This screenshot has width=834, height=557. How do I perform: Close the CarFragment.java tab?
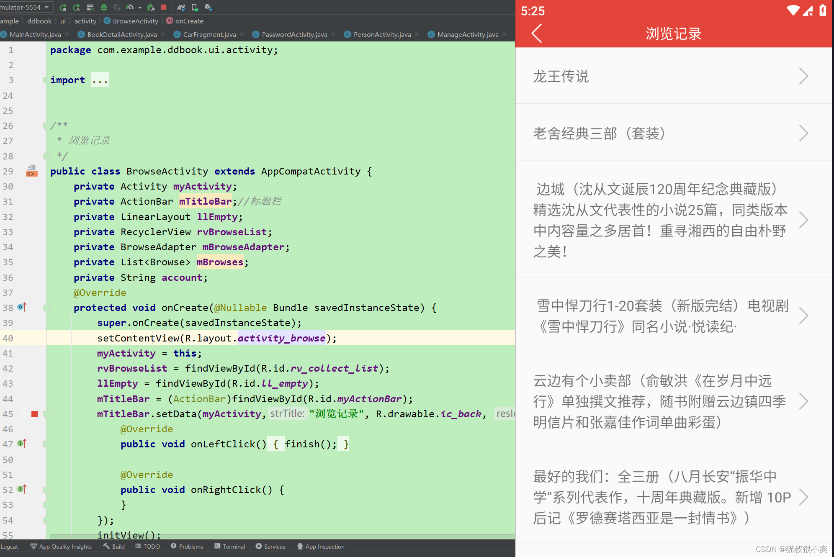pyautogui.click(x=242, y=34)
